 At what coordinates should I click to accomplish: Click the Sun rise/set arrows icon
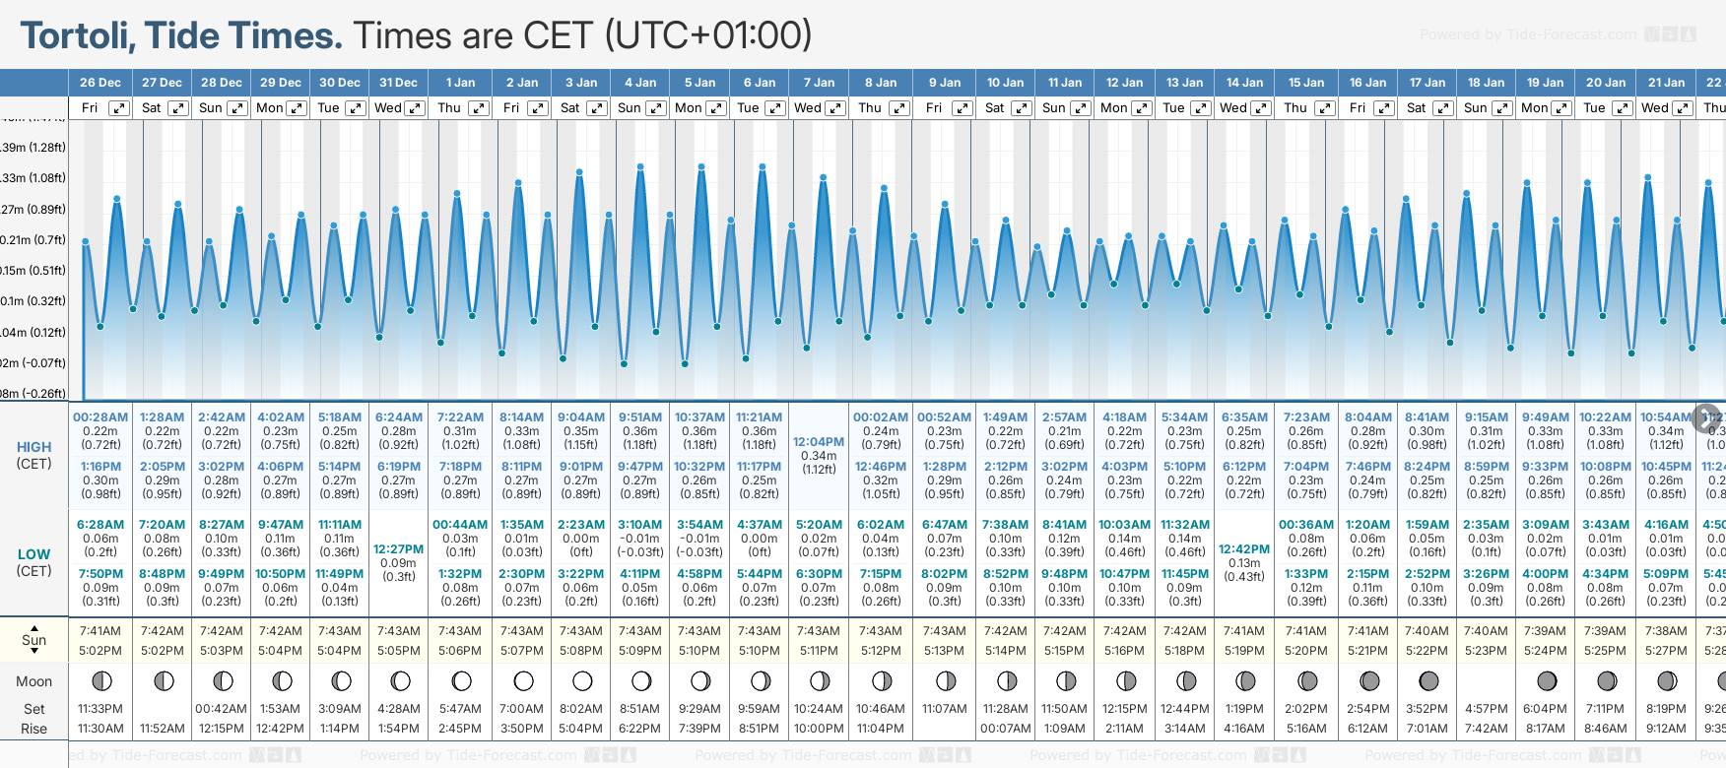click(34, 640)
